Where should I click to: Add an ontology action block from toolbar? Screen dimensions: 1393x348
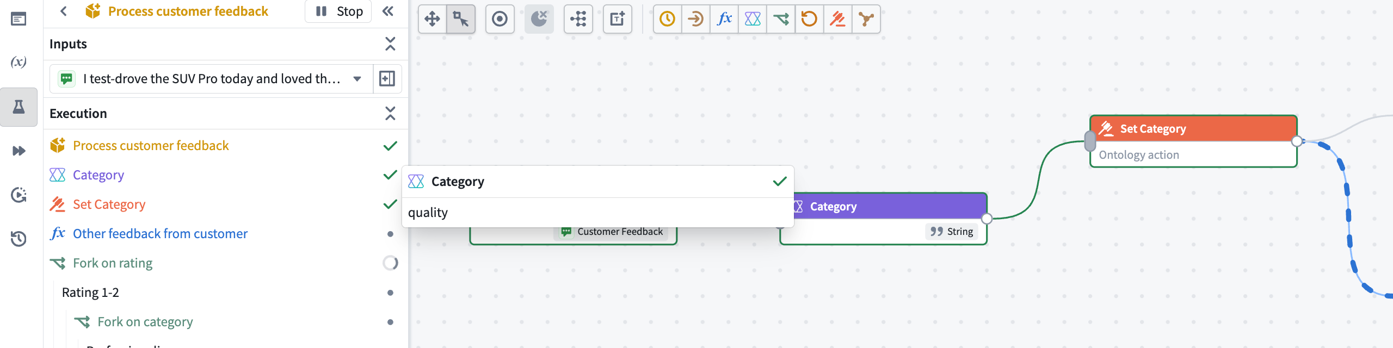(x=837, y=19)
